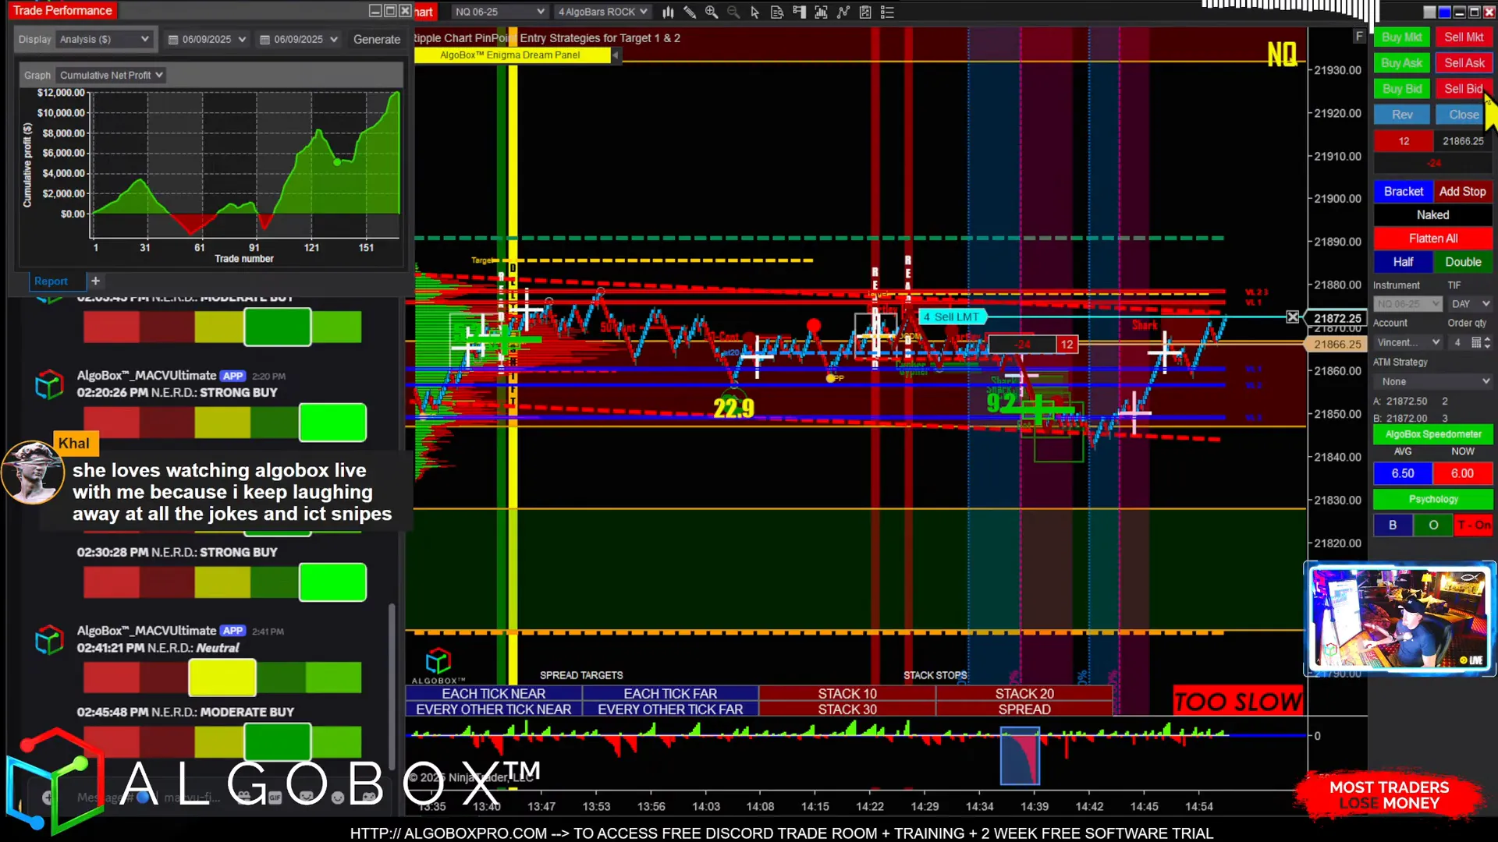Open the NQ 06-25 instrument dropdown in toolbar
This screenshot has height=842, width=1498.
click(x=499, y=12)
